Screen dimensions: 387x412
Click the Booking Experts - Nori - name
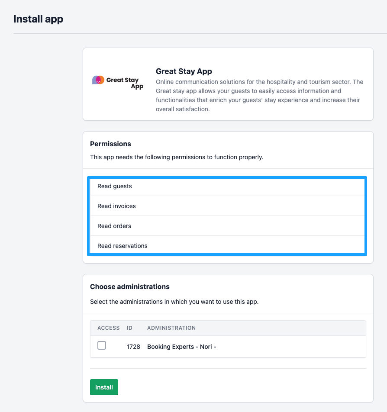(181, 347)
